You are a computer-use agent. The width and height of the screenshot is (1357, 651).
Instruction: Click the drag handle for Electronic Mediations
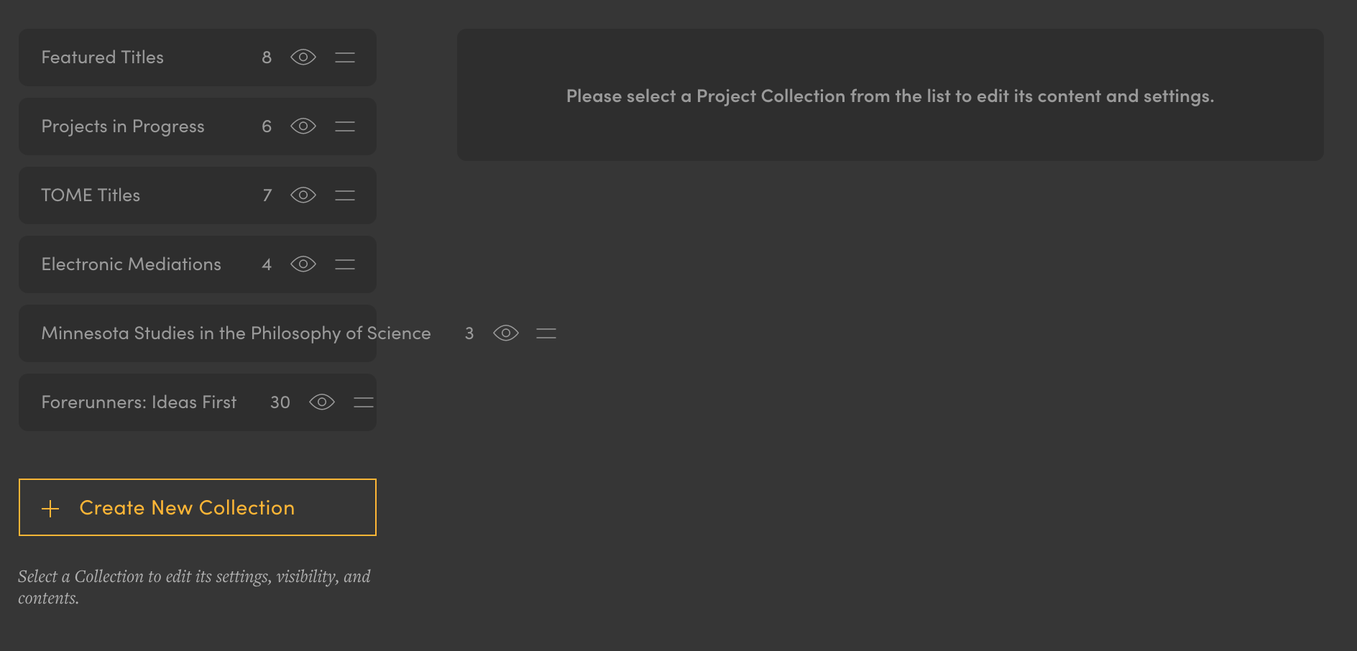345,264
